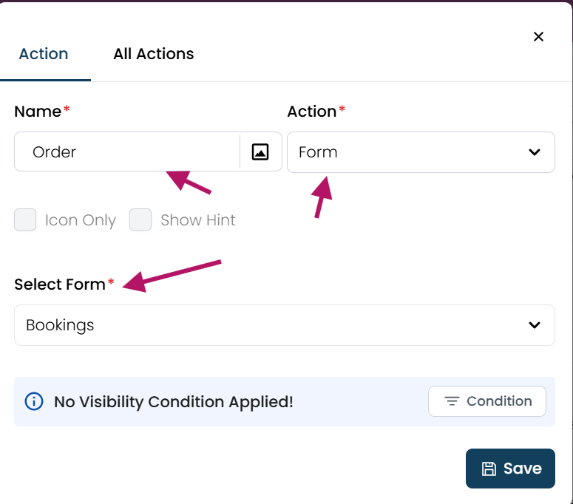573x504 pixels.
Task: Click the Show Hint label text
Action: [x=197, y=220]
